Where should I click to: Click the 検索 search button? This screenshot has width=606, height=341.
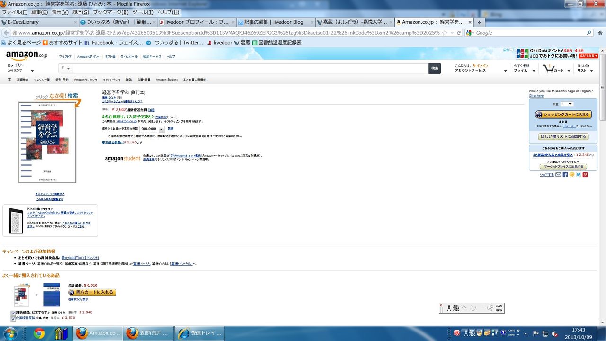pos(435,68)
